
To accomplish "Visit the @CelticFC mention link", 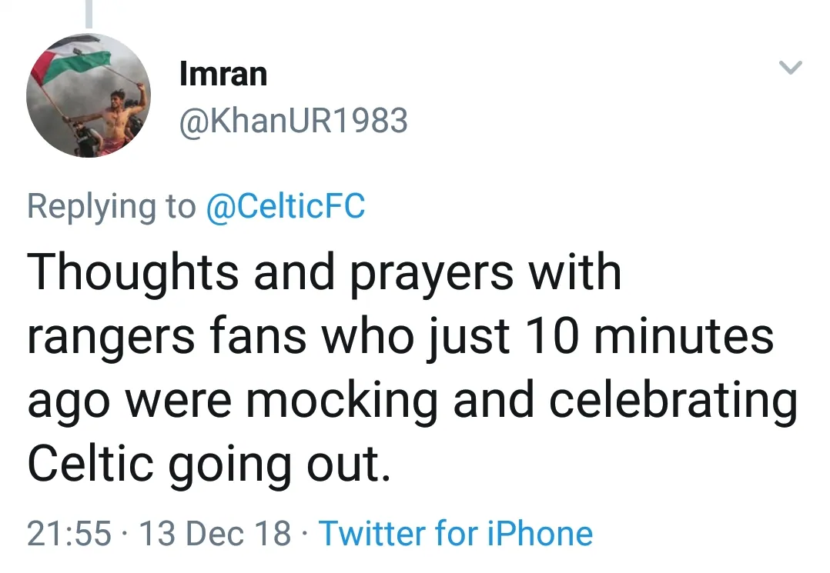I will 286,206.
